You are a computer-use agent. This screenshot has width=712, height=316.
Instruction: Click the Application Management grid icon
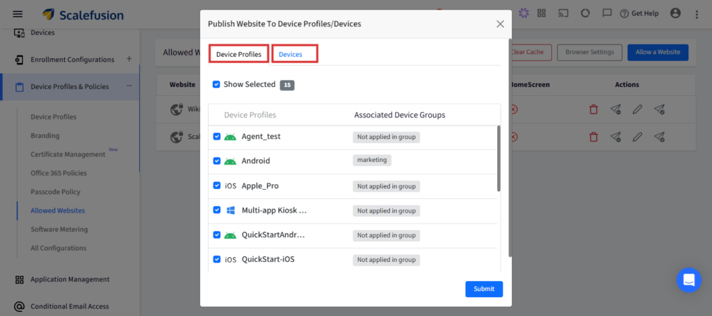click(19, 279)
